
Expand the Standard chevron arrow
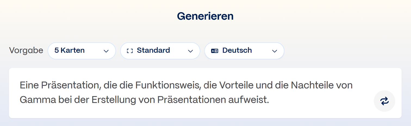tap(191, 51)
